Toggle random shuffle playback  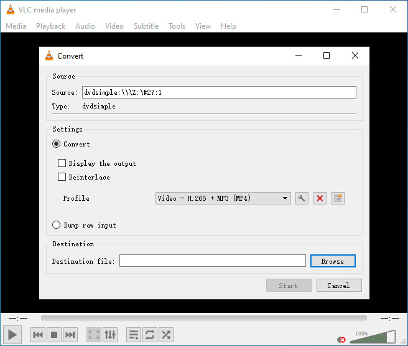click(x=166, y=335)
